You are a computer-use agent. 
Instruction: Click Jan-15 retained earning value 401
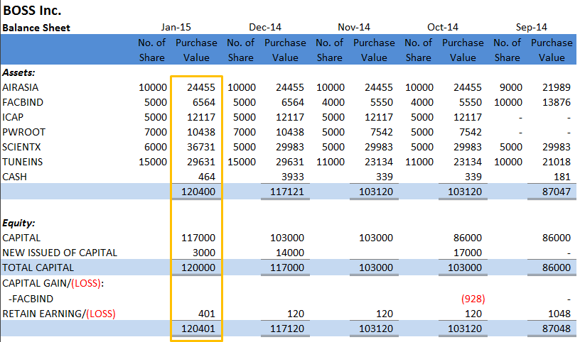pyautogui.click(x=206, y=314)
